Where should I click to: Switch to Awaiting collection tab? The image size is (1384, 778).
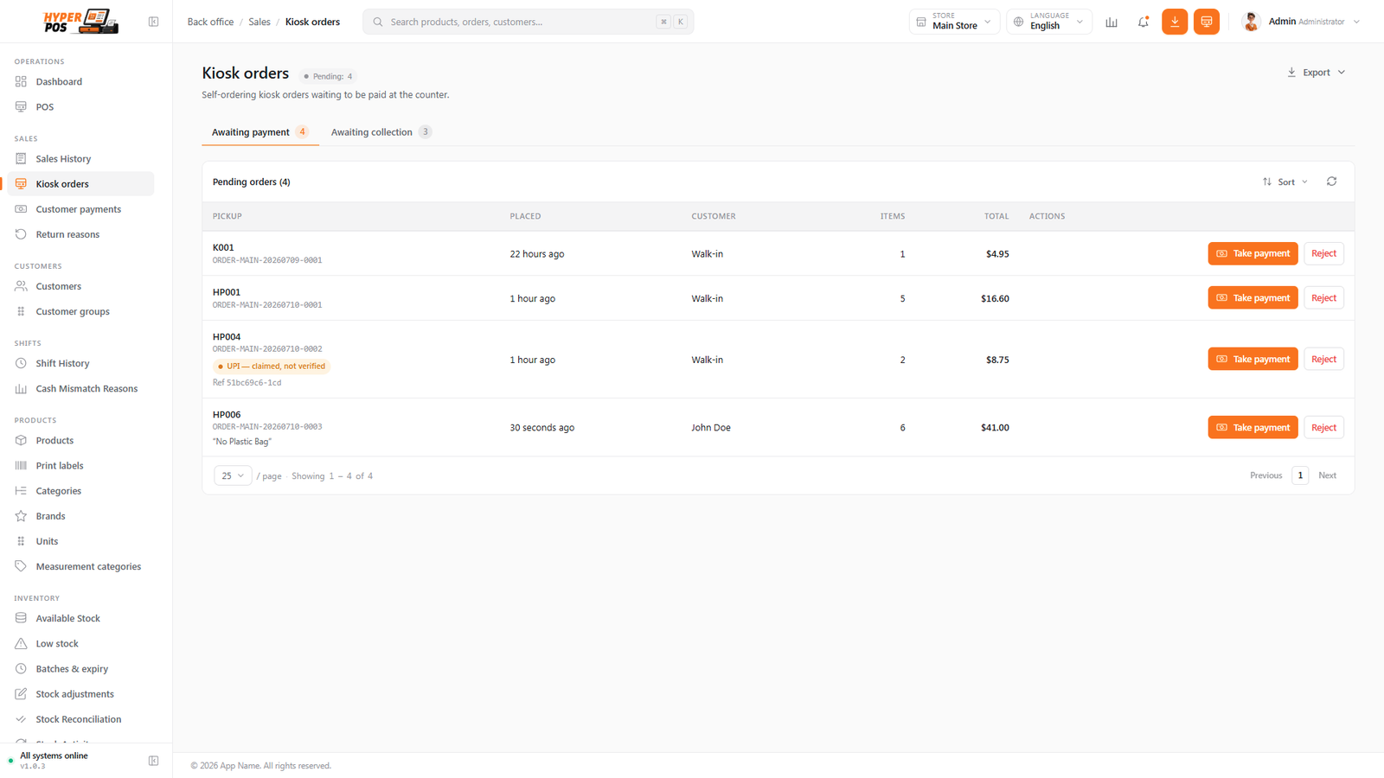[381, 132]
